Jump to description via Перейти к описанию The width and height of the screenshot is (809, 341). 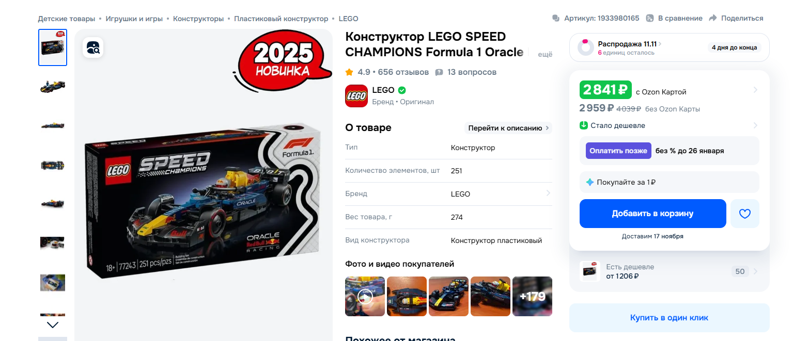tap(508, 128)
